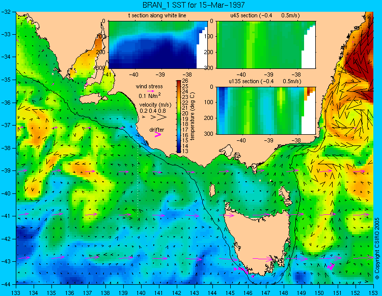Click the 26 label on the color bar
382x296 pixels.
185,81
